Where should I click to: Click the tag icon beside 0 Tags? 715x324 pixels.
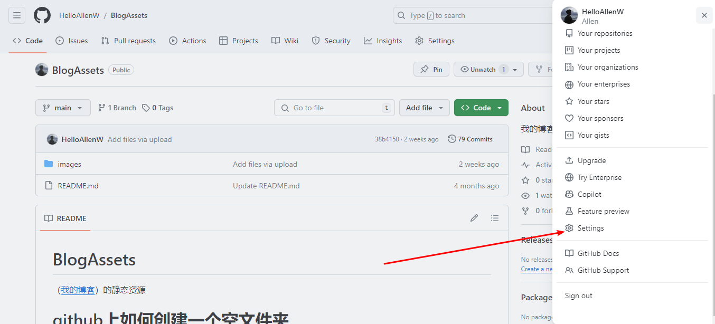pos(146,108)
